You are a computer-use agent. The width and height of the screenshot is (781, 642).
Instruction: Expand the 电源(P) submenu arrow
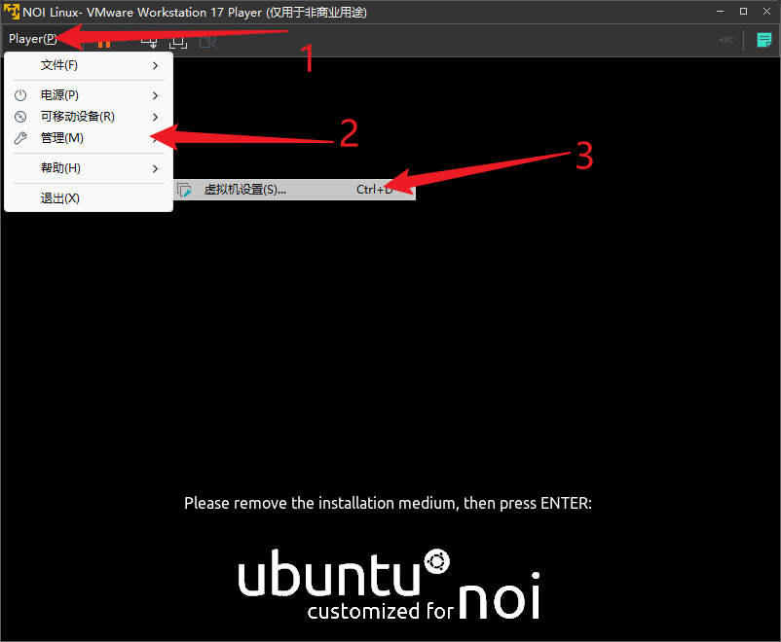(x=155, y=95)
